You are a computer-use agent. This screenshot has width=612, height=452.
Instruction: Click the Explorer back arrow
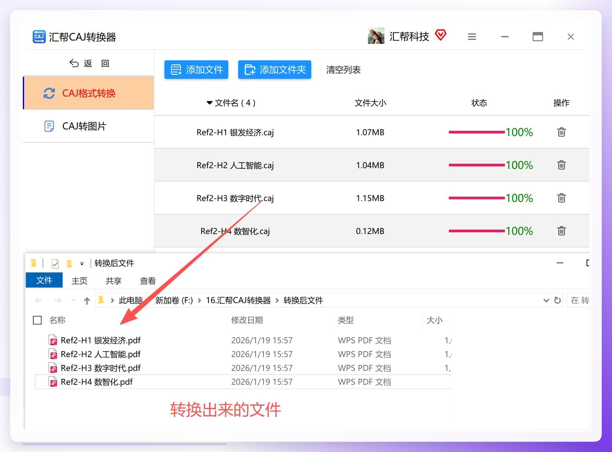coord(39,300)
